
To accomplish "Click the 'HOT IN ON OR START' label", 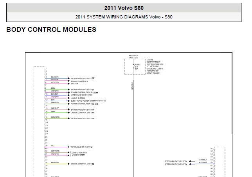I will [x=133, y=57].
